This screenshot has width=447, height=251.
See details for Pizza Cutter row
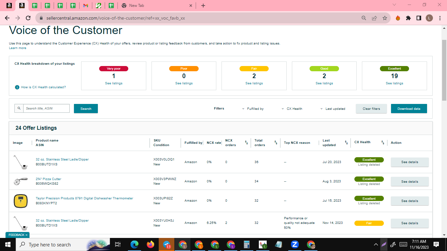click(410, 182)
